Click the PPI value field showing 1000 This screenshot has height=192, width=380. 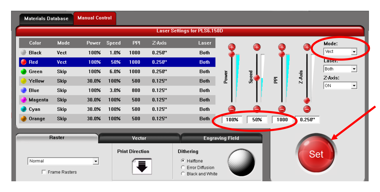click(x=282, y=120)
